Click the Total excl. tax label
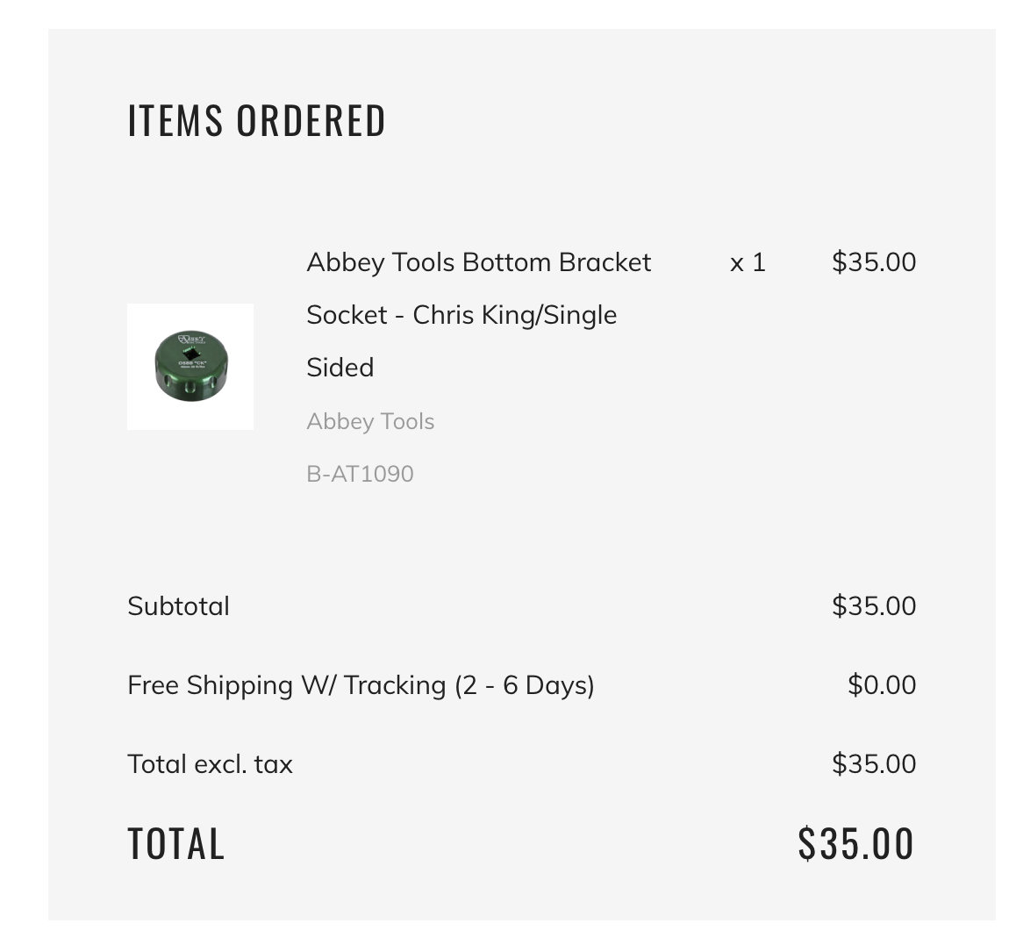Image resolution: width=1016 pixels, height=952 pixels. pyautogui.click(x=210, y=764)
